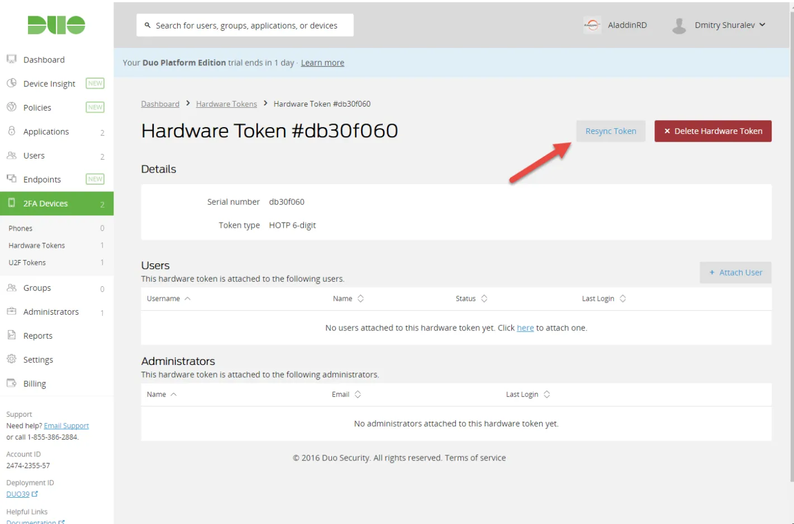Click the Users people icon
The width and height of the screenshot is (794, 524).
pos(11,155)
